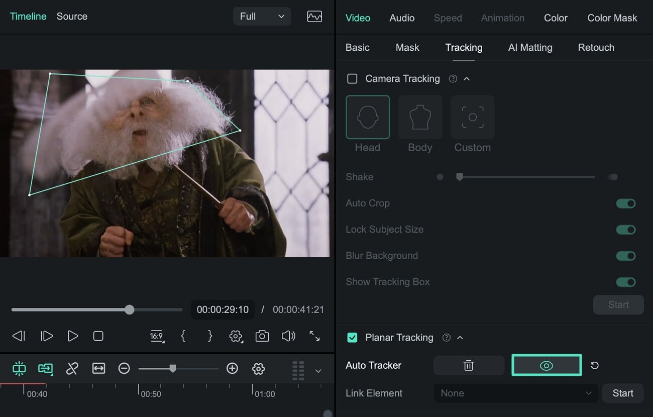Open the Color Mask tab

612,18
